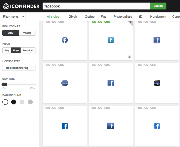Viewport: 180px width, 147px height.
Task: Set price filter to Any
Action: (x=7, y=50)
